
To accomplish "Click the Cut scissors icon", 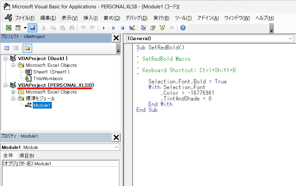I will pyautogui.click(x=43, y=28).
